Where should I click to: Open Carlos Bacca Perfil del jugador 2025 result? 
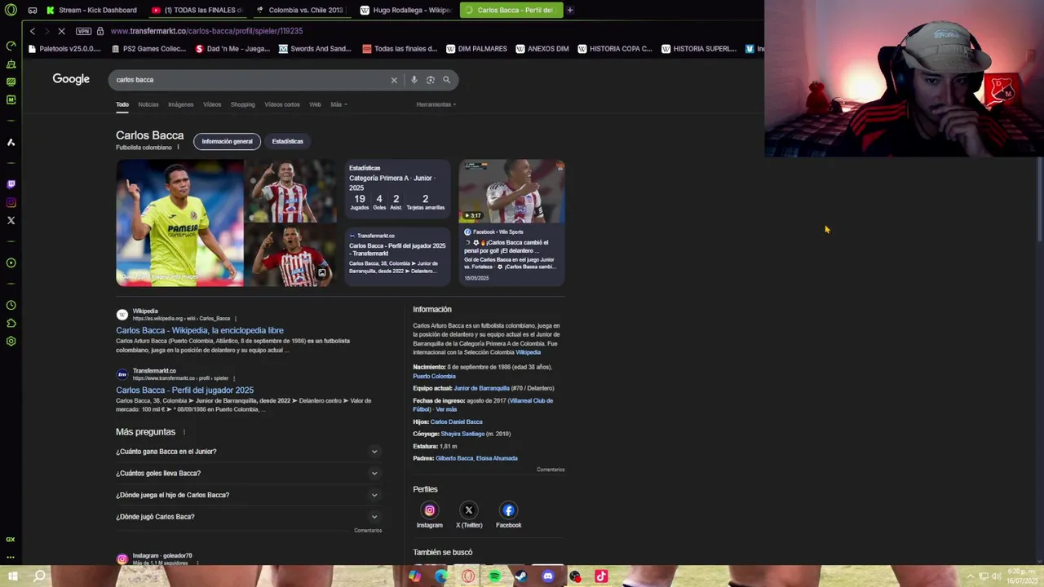(x=184, y=390)
